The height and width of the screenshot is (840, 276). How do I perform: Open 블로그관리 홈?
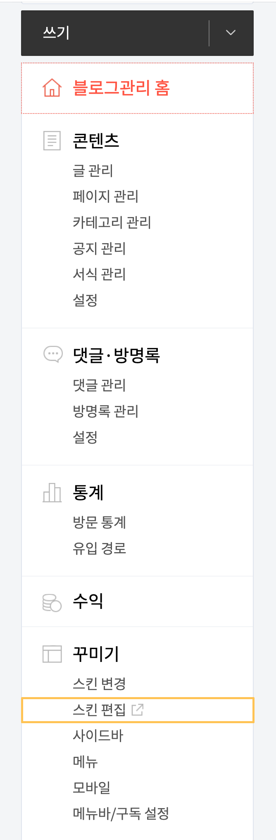pyautogui.click(x=116, y=87)
